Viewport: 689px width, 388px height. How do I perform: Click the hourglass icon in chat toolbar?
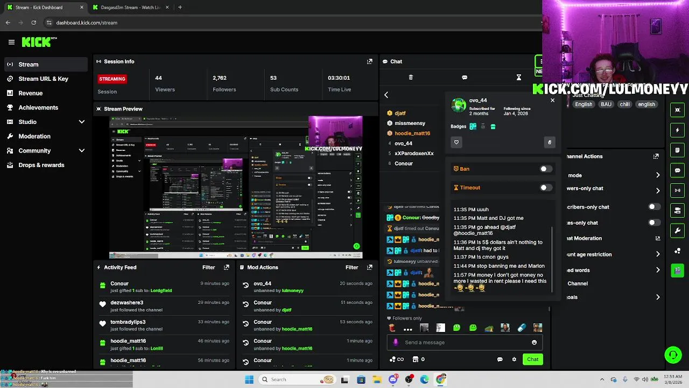pos(519,78)
